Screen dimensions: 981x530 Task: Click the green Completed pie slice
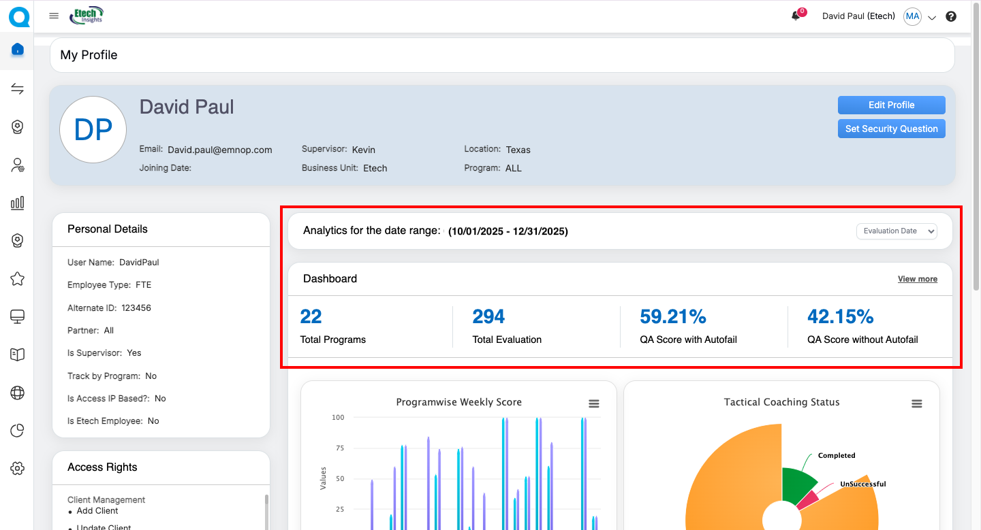[797, 484]
